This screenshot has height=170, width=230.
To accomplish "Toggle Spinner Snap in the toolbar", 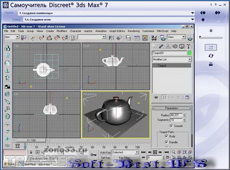I will tap(65, 38).
